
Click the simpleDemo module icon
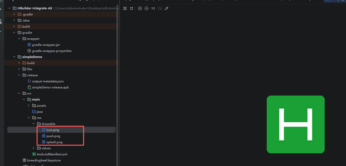(x=20, y=57)
